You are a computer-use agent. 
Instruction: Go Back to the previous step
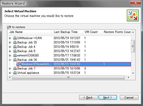88,98
